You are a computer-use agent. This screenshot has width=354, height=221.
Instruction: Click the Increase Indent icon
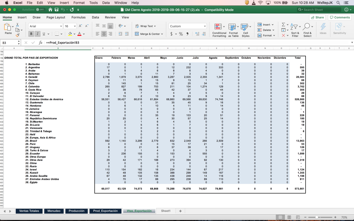click(127, 34)
